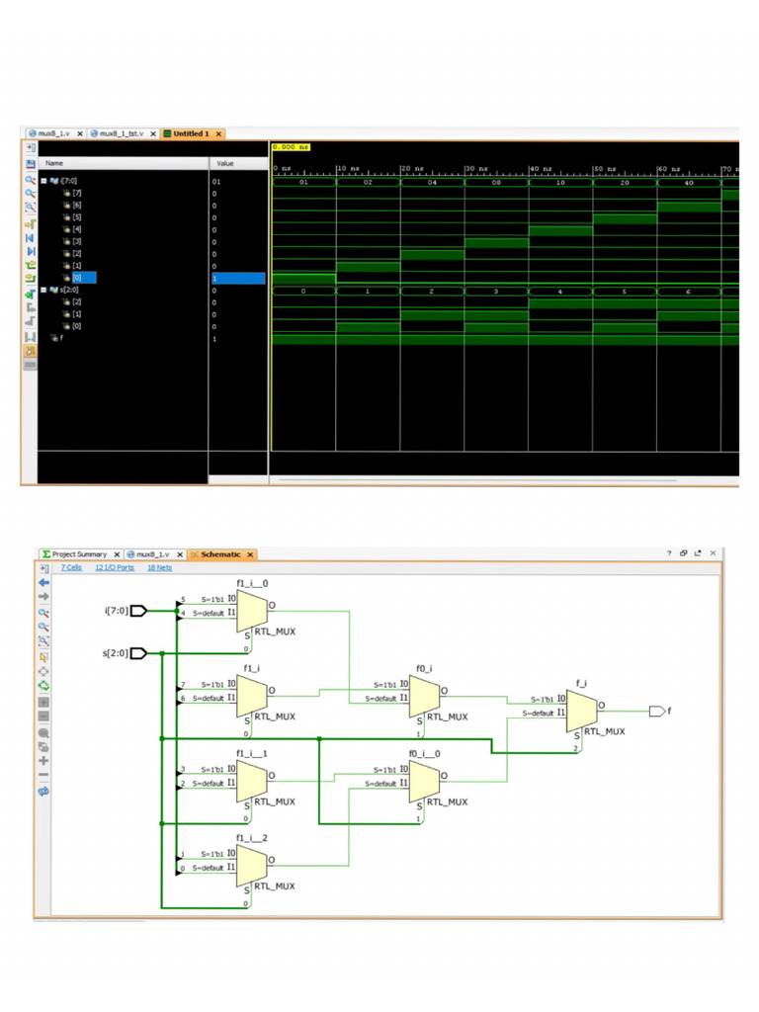Collapse the s[2:0] bus in waveform

tap(43, 291)
